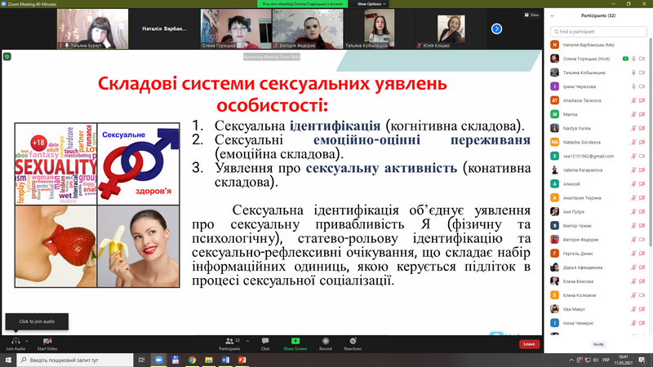Click the Join Audio headphone icon
The height and width of the screenshot is (367, 653).
click(x=15, y=340)
